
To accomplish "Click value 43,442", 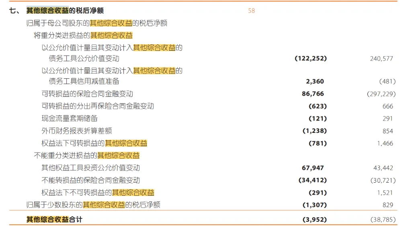I will point(383,168).
